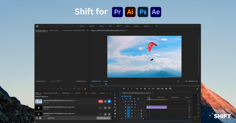Open the Project: Outdoors_2020 tab
The height and width of the screenshot is (123, 236).
point(50,93)
